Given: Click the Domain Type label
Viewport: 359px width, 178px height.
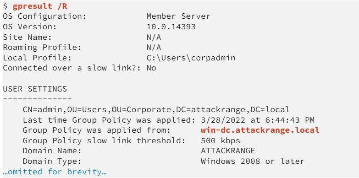Looking at the screenshot, I should pyautogui.click(x=52, y=161).
